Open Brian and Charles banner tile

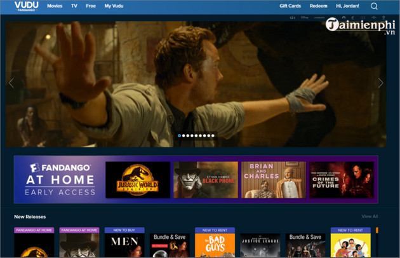[x=274, y=180]
